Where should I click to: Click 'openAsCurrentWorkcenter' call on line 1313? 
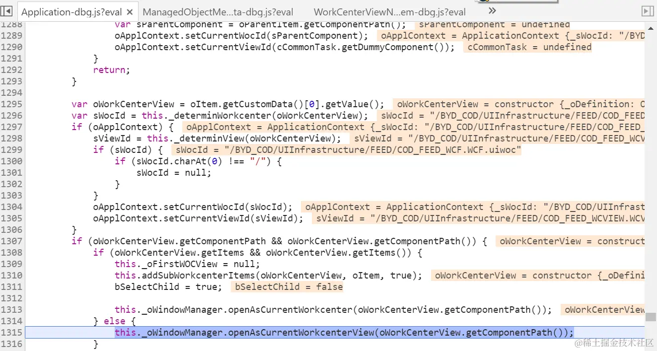click(x=291, y=310)
